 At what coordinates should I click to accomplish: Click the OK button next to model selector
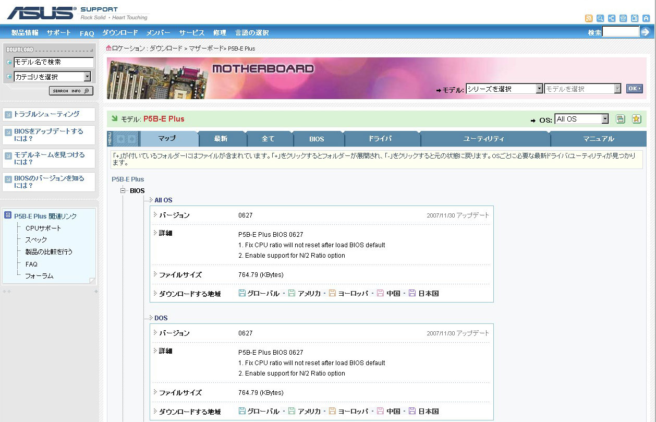point(634,89)
